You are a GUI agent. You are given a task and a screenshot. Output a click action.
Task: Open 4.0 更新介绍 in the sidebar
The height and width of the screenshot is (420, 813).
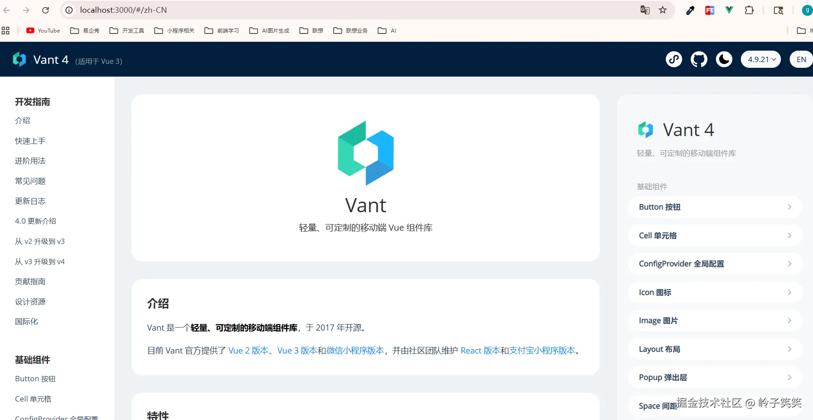click(x=36, y=221)
